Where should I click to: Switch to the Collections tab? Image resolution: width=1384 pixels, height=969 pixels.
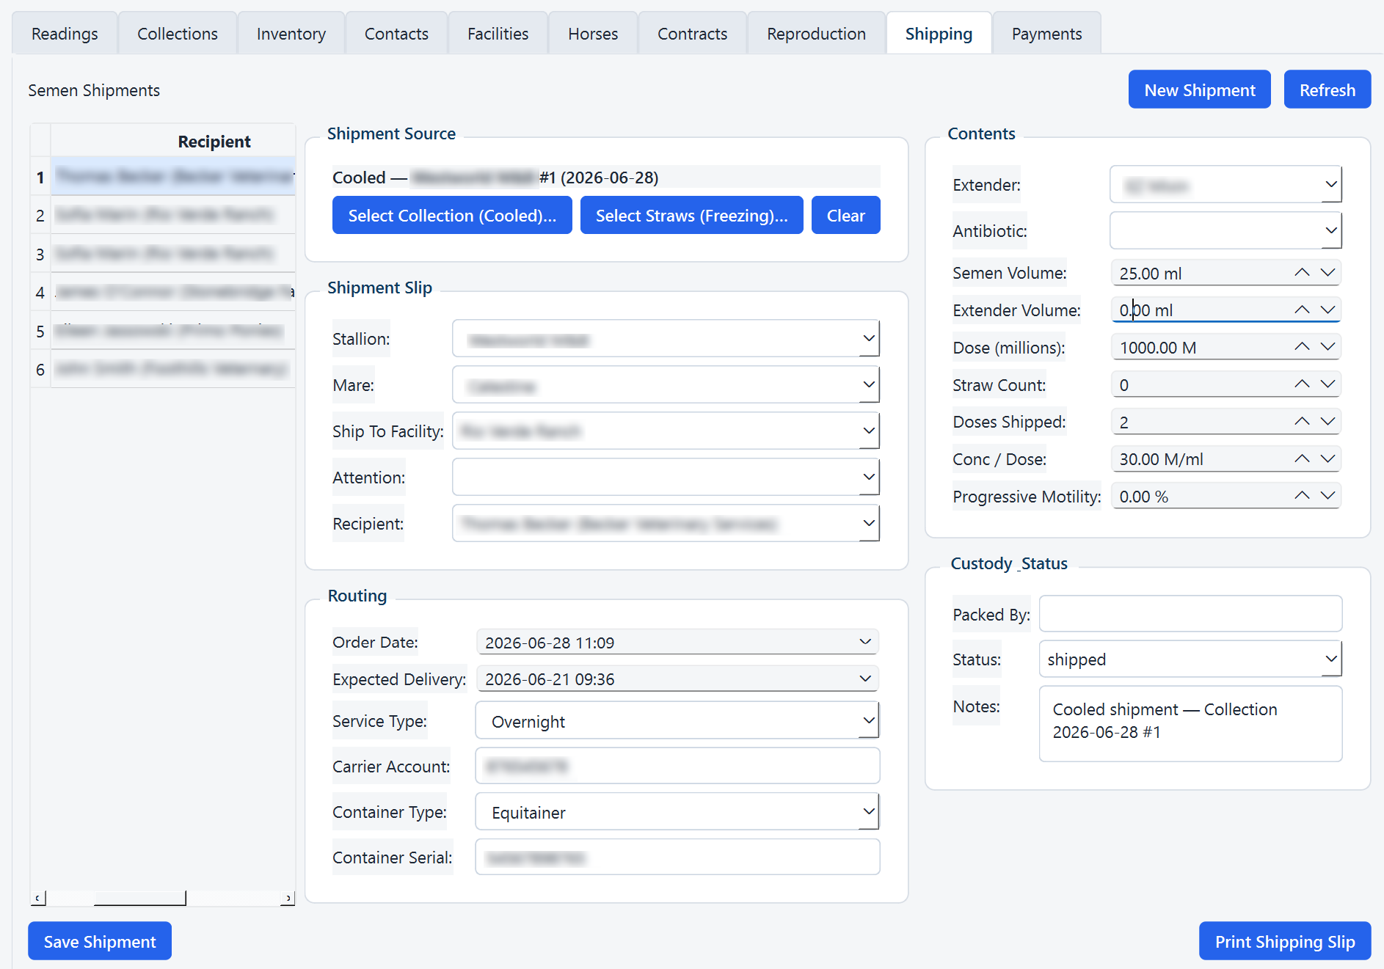click(x=178, y=34)
